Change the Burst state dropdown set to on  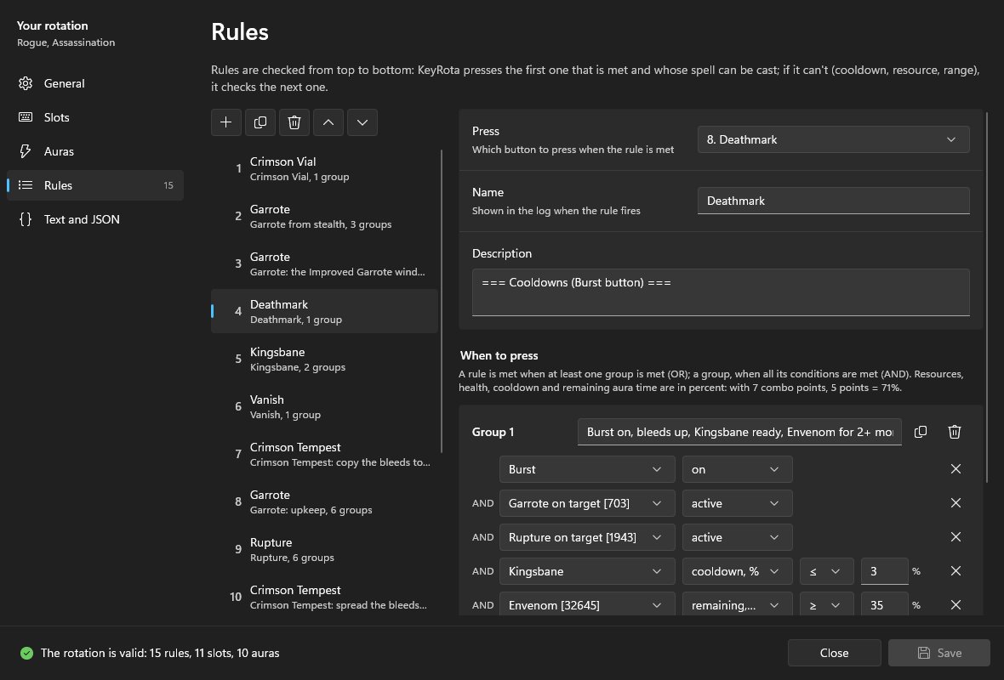(737, 469)
